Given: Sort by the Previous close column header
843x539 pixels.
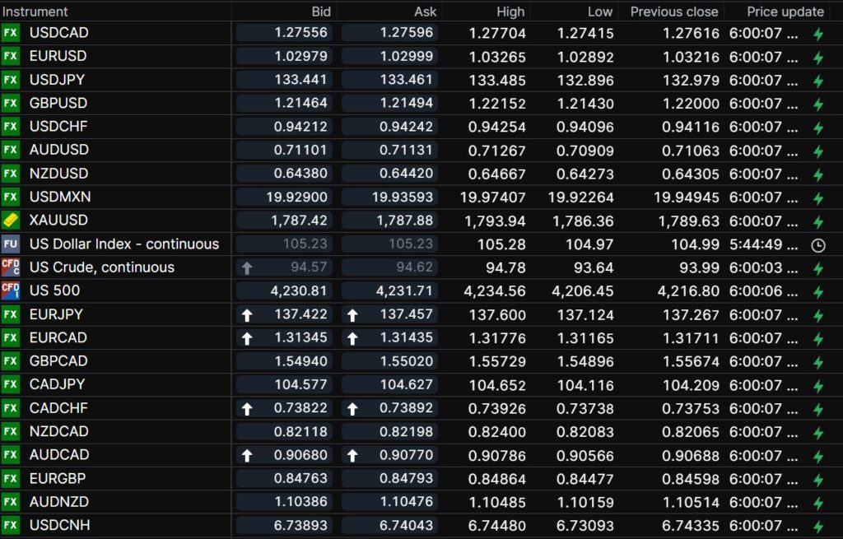Looking at the screenshot, I should pyautogui.click(x=673, y=12).
